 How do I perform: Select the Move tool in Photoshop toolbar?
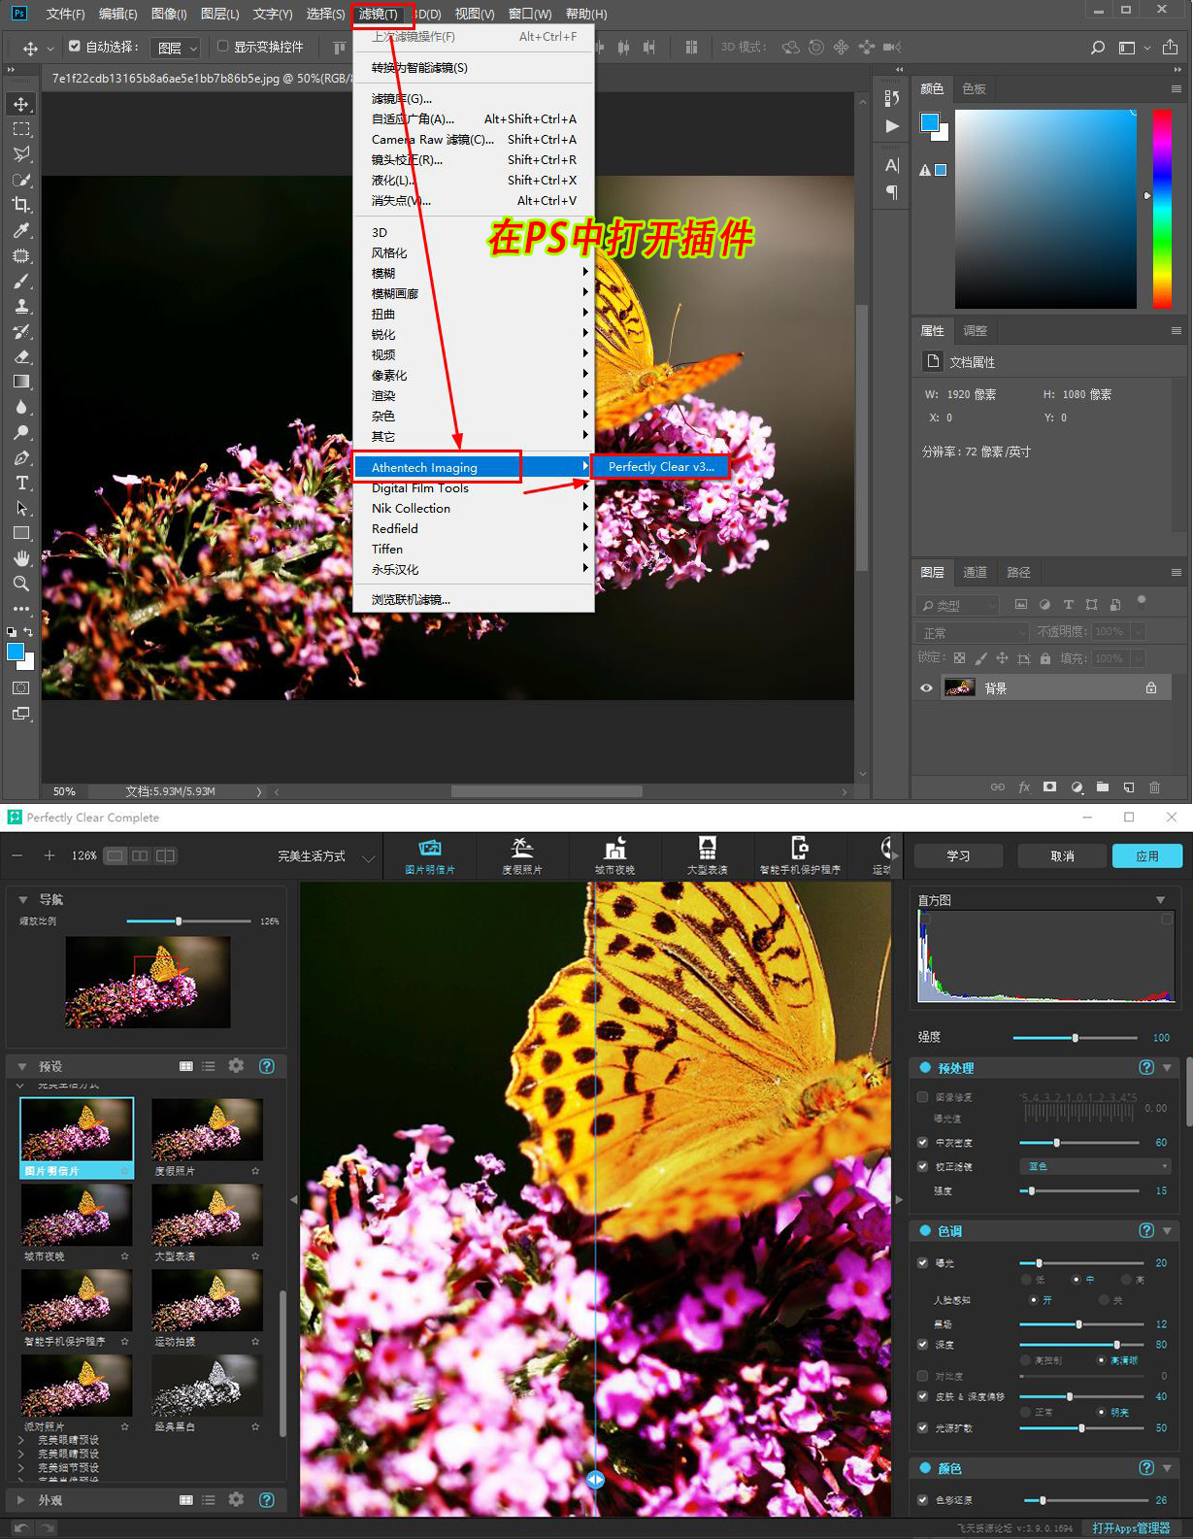pos(21,104)
